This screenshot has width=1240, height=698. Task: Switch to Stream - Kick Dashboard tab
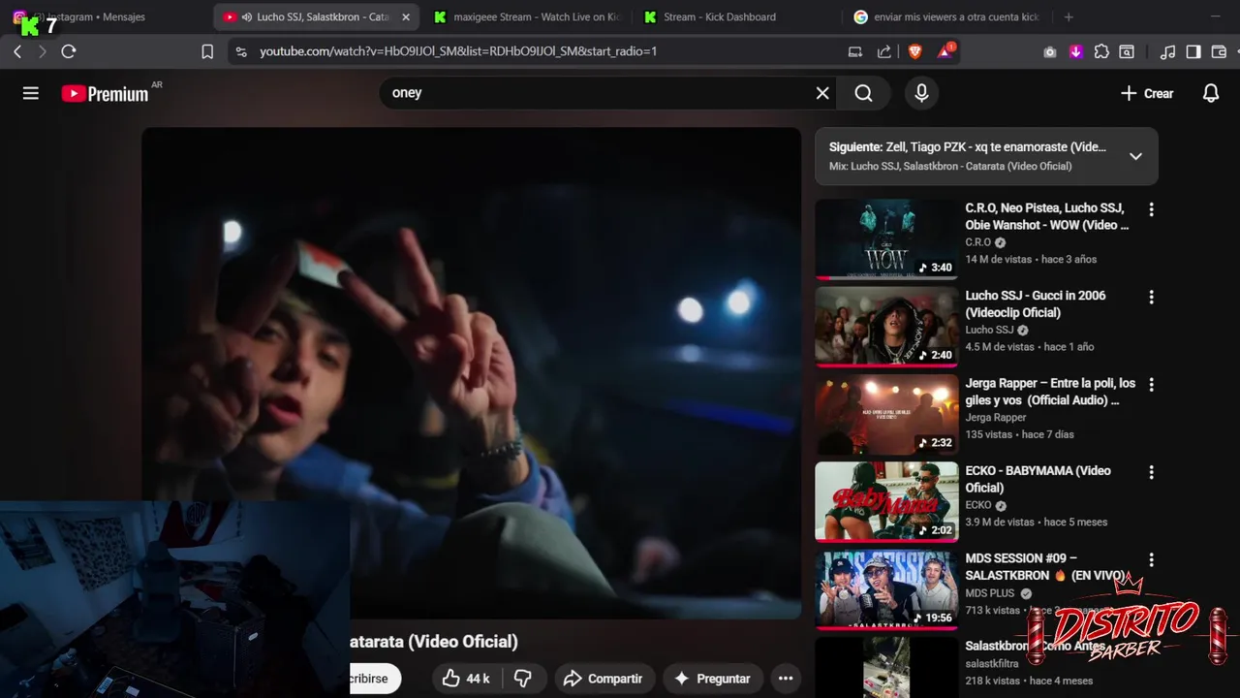736,16
